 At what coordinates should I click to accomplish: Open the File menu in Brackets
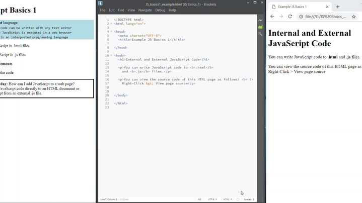(x=103, y=10)
